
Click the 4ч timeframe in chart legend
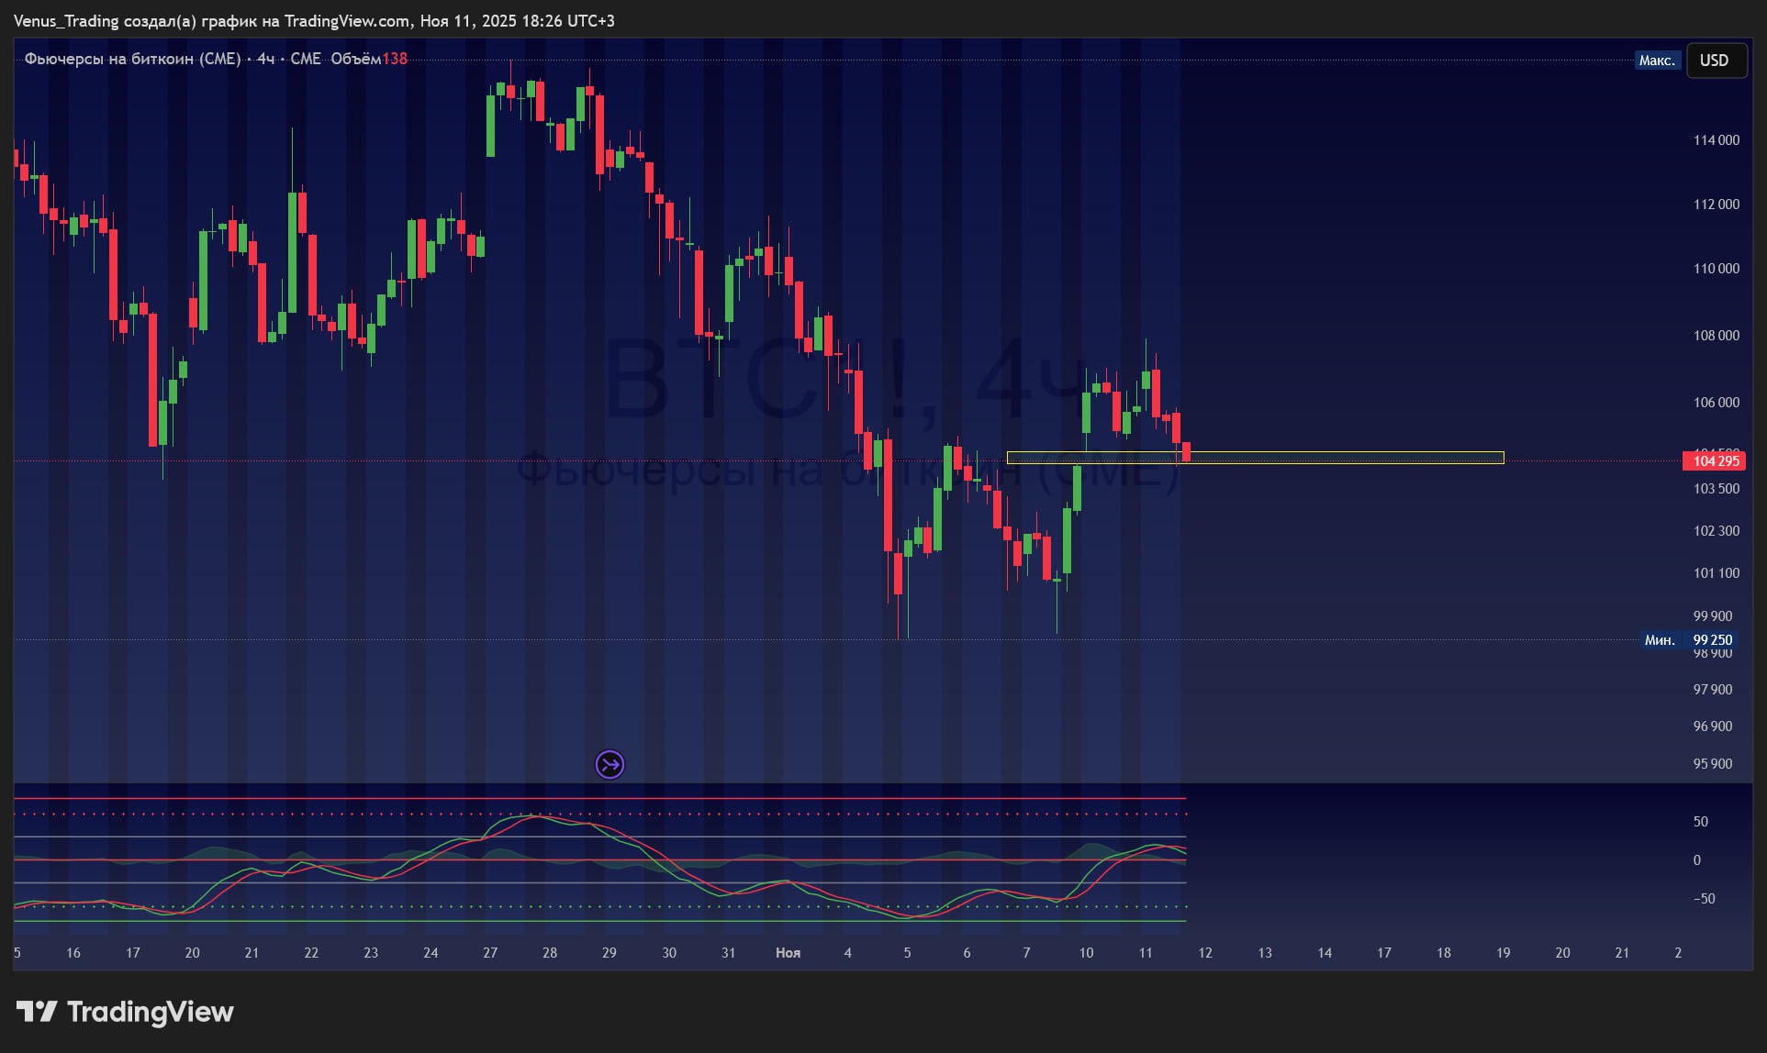tap(265, 59)
